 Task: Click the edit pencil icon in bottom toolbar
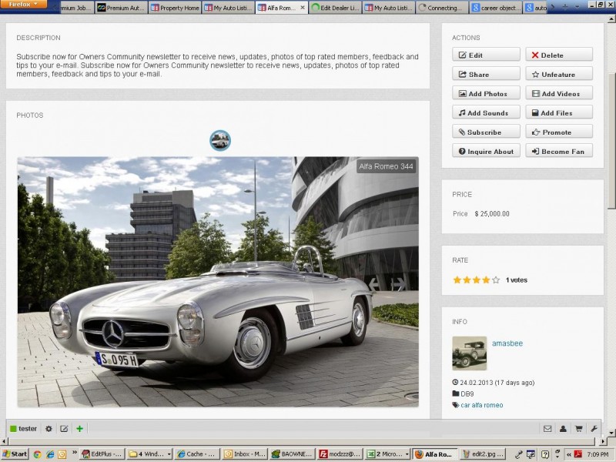pyautogui.click(x=64, y=429)
